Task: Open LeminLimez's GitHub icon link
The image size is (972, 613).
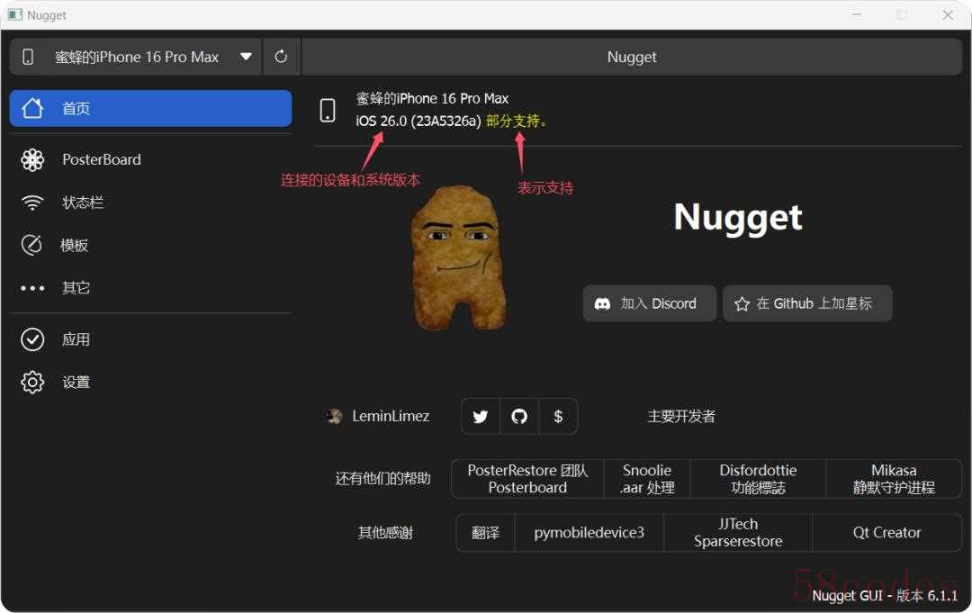Action: point(519,417)
